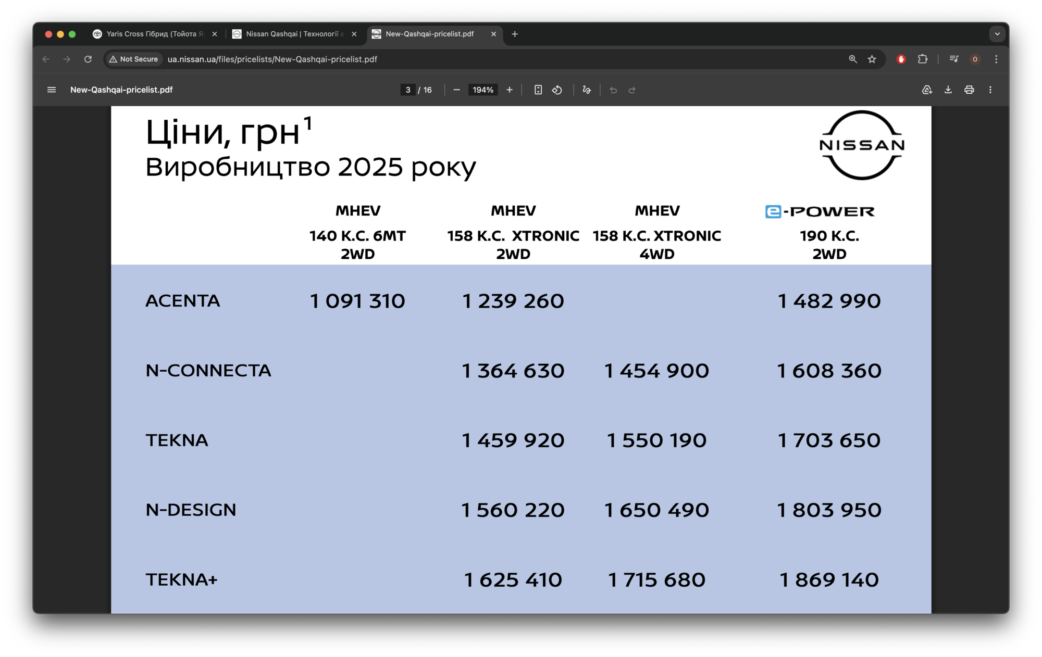Viewport: 1042px width, 657px height.
Task: Click the Not Secure site info button
Action: [x=134, y=59]
